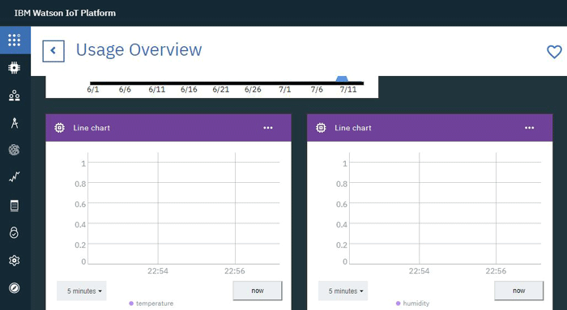567x310 pixels.
Task: Toggle the temperature legend series dot
Action: (131, 304)
